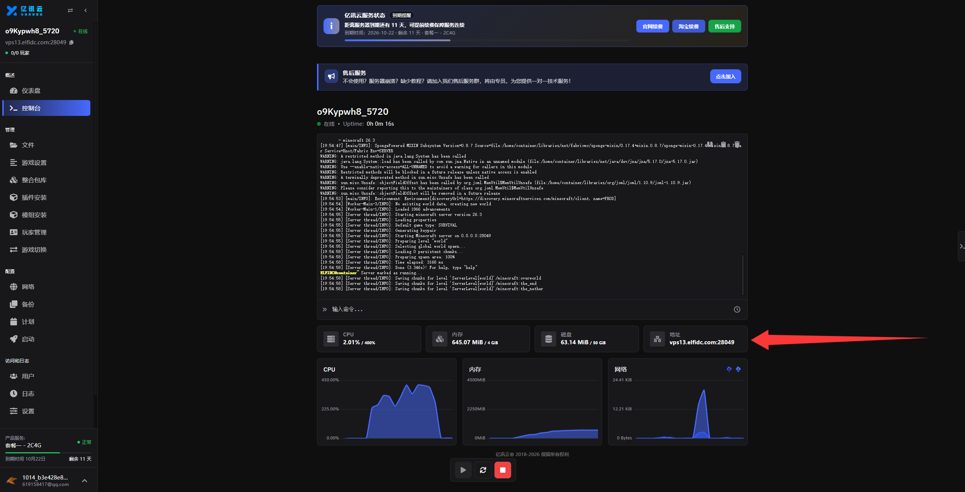
Task: Expand the right edge panel chevron
Action: (961, 246)
